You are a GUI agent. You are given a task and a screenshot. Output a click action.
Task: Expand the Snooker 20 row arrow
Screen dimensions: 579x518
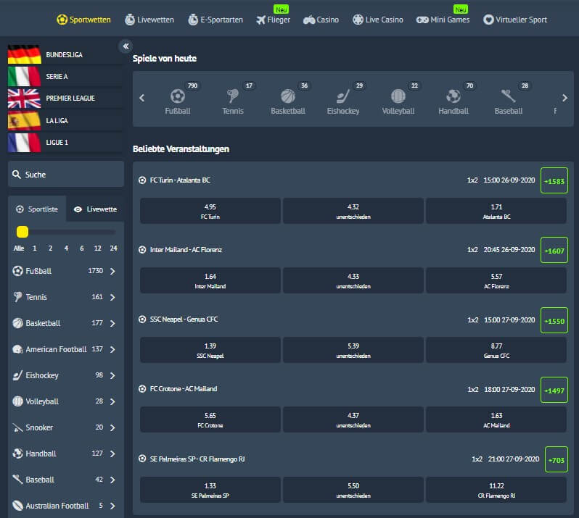[x=112, y=427]
